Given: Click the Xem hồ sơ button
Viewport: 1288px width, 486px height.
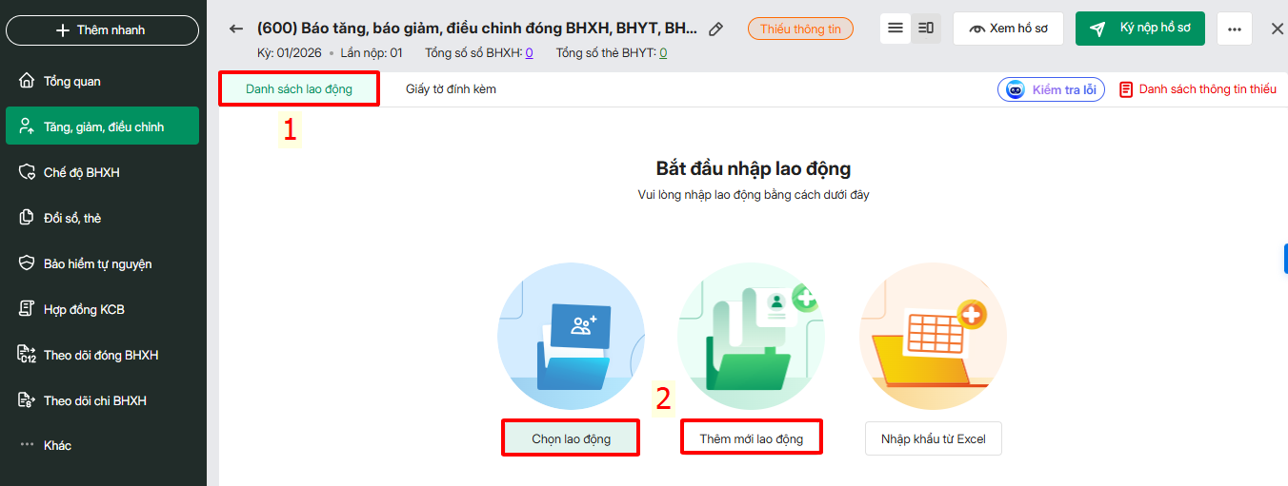Looking at the screenshot, I should [x=1008, y=29].
